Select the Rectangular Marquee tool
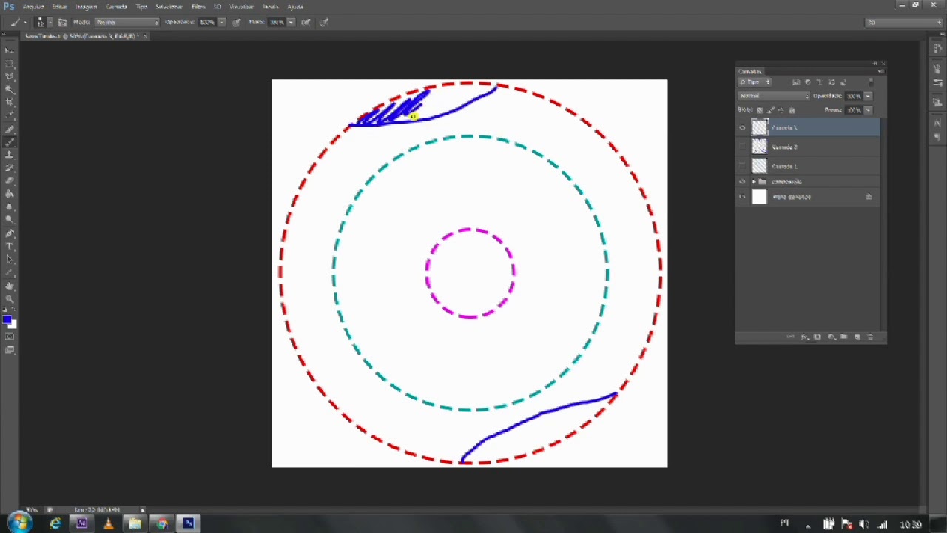The image size is (947, 533). (10, 64)
